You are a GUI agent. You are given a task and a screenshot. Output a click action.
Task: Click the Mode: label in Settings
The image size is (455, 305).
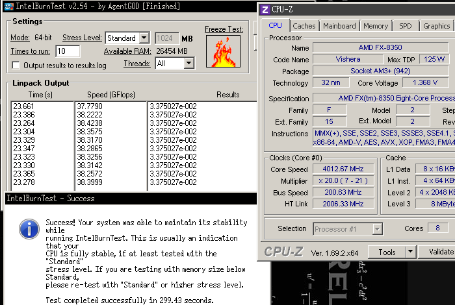20,38
